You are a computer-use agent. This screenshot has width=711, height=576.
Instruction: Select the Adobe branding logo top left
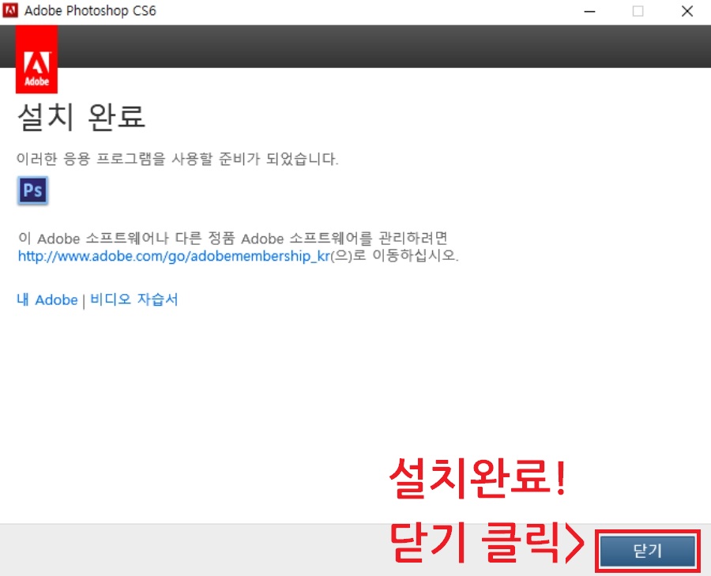36,62
